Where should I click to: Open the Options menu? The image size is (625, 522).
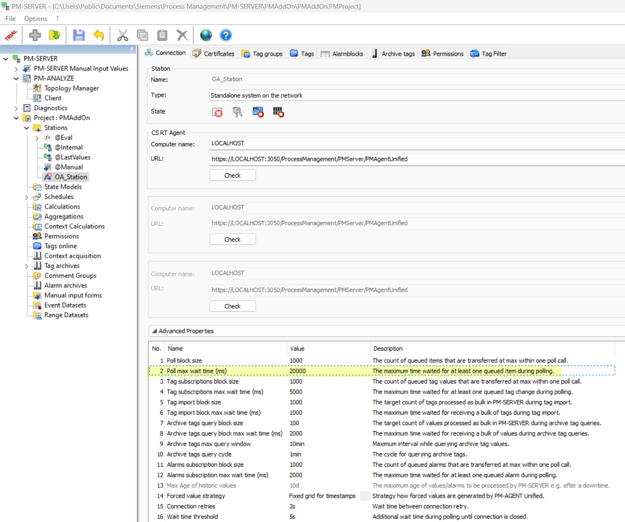tap(36, 18)
